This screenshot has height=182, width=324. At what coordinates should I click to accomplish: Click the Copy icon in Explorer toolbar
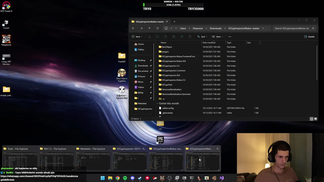157,37
